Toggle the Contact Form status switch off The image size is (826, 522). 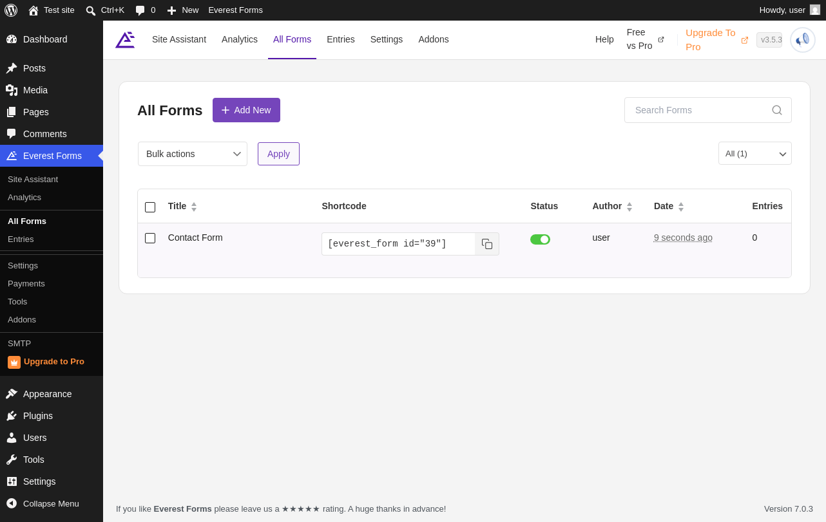coord(540,239)
